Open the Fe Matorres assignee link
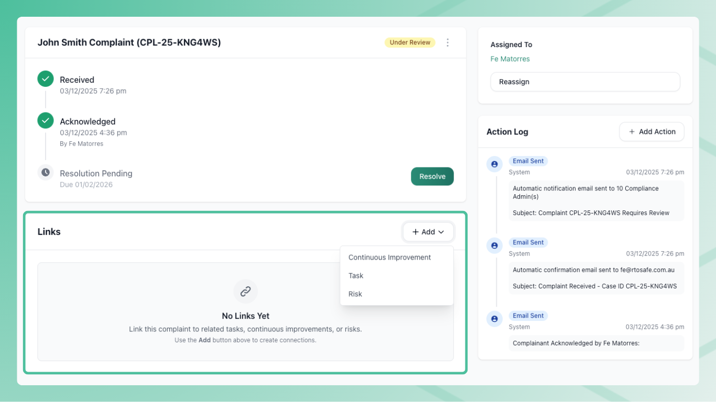The height and width of the screenshot is (402, 716). click(510, 59)
